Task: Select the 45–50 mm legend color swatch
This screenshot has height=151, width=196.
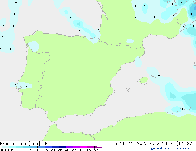Action: click(x=91, y=147)
